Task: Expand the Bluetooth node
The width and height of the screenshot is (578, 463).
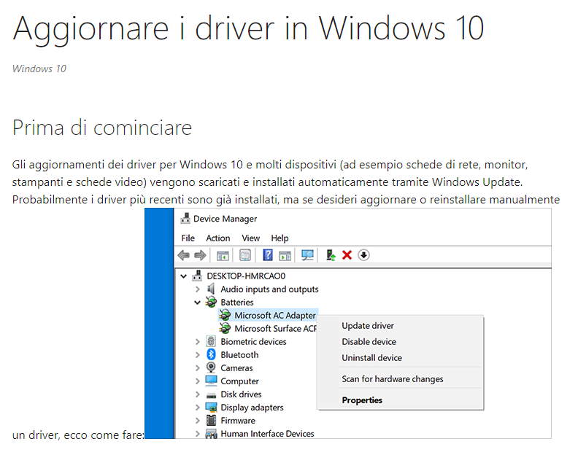Action: point(198,354)
